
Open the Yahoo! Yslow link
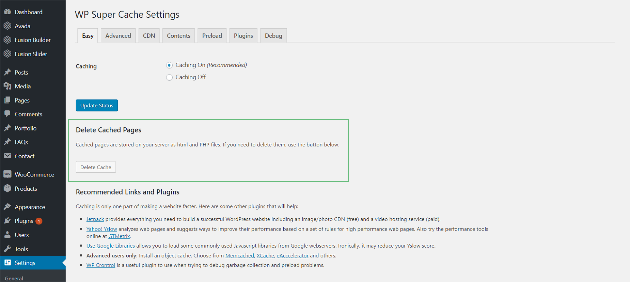[101, 229]
